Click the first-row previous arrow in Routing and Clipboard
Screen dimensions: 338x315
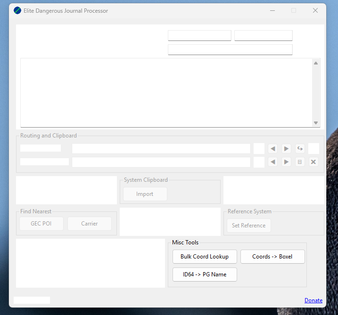tap(272, 149)
